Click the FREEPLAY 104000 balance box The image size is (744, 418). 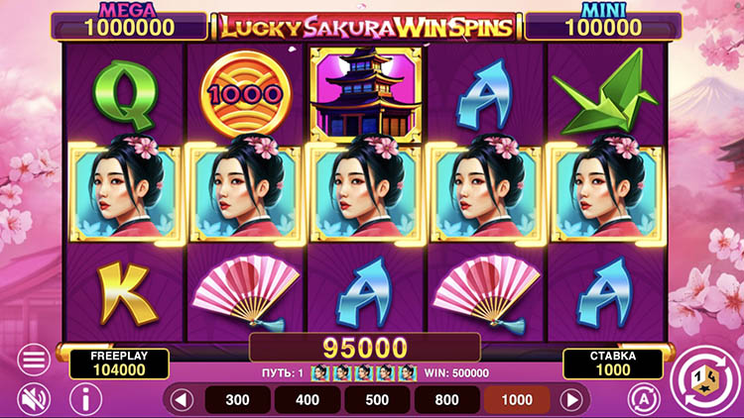click(x=119, y=364)
